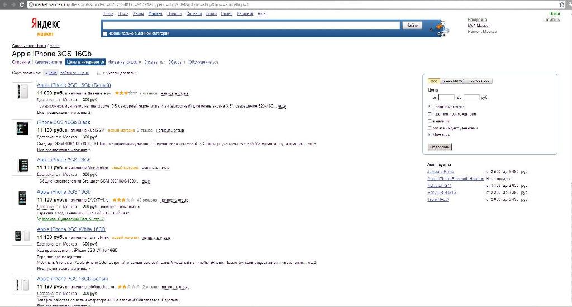This screenshot has width=572, height=307.
Task: Open the white iPhone 3GS 16Gb (Белый) thumbnail
Action: tap(23, 92)
